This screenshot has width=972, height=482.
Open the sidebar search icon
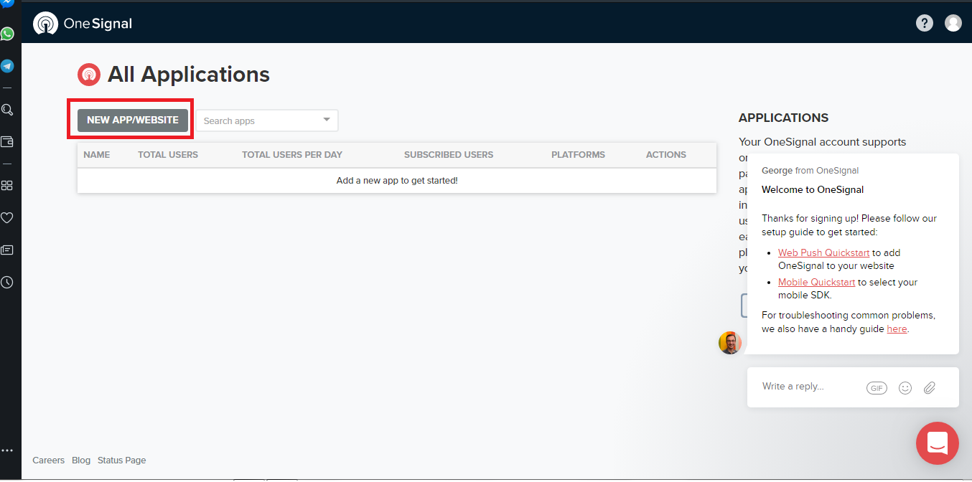click(x=7, y=110)
